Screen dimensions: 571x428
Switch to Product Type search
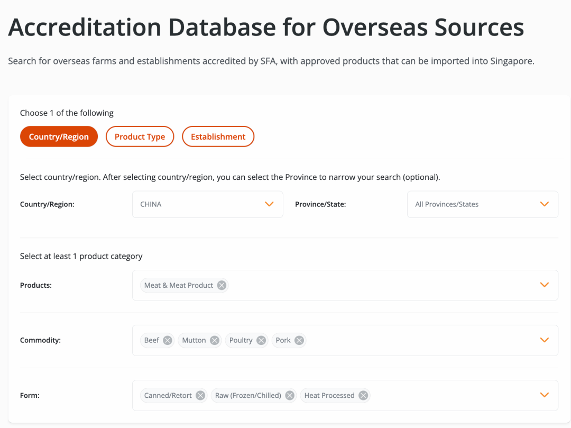click(140, 136)
